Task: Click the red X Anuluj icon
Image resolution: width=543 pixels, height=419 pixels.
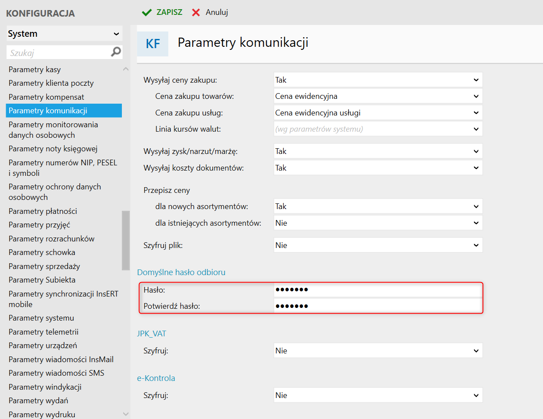Action: click(196, 12)
